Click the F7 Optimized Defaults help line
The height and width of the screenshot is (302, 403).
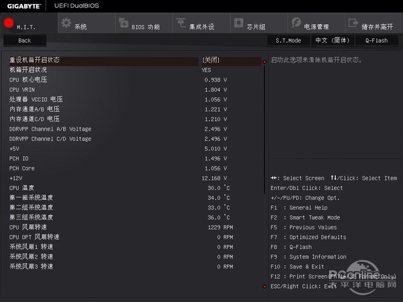click(x=308, y=237)
